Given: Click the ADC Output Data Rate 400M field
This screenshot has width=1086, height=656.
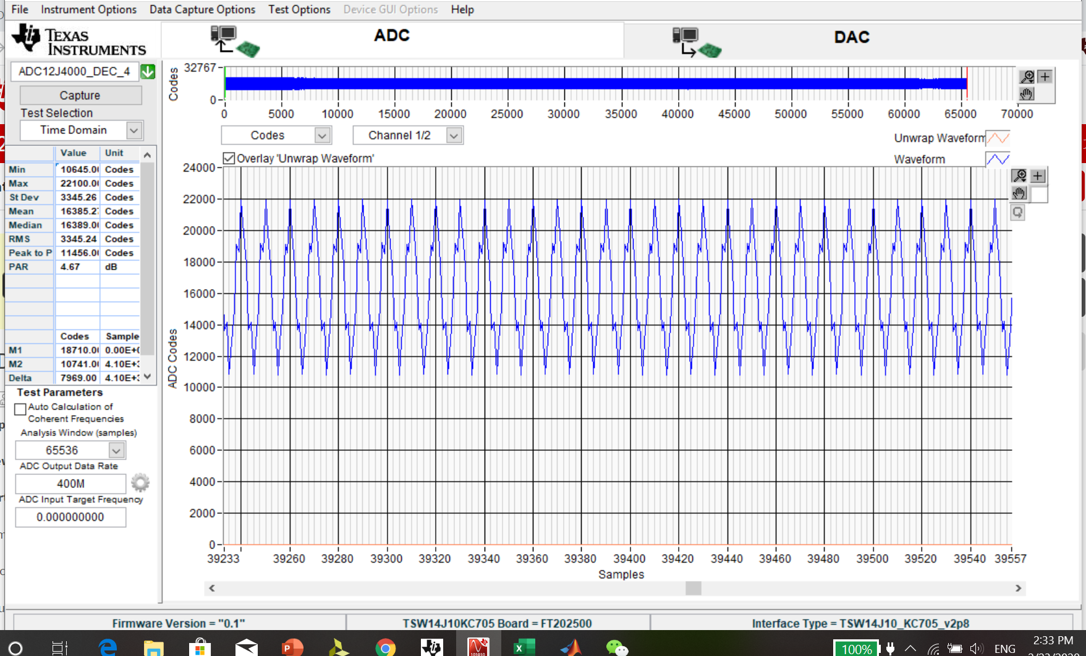Looking at the screenshot, I should [70, 484].
